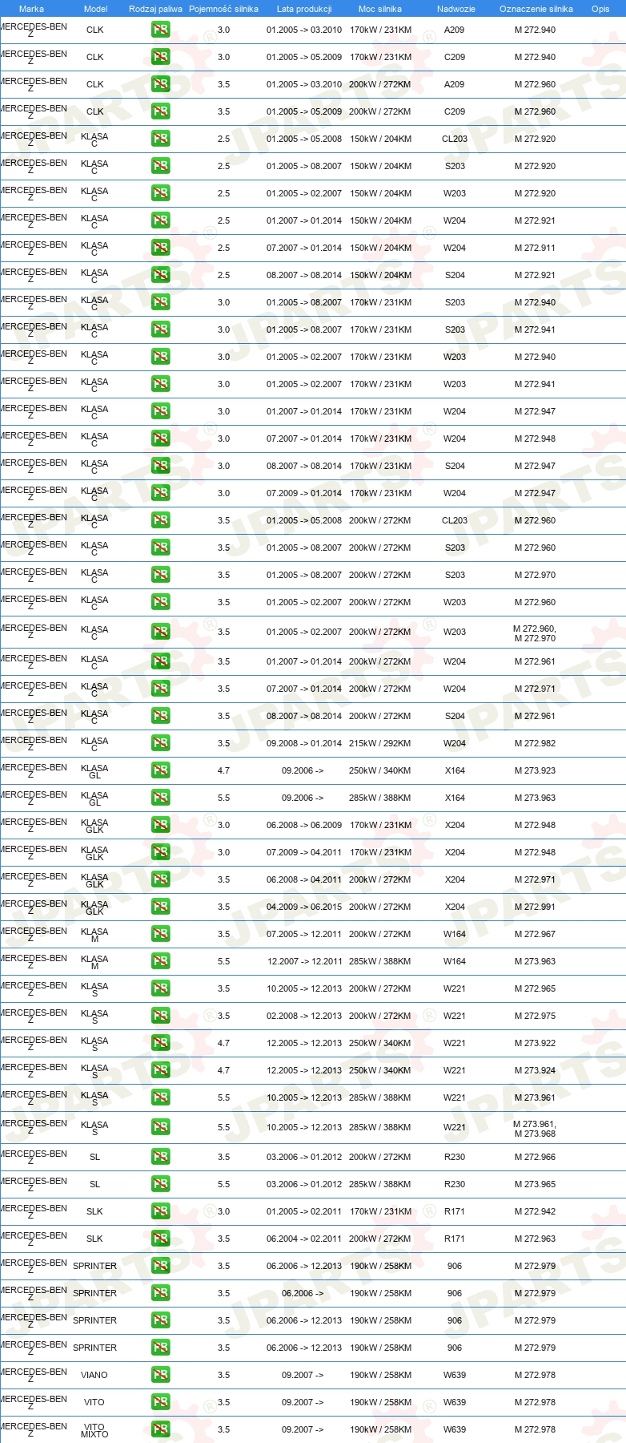Click the fuel icon in the W204 M 272.948 row
Viewport: 626px width, 1443px height.
(x=160, y=439)
